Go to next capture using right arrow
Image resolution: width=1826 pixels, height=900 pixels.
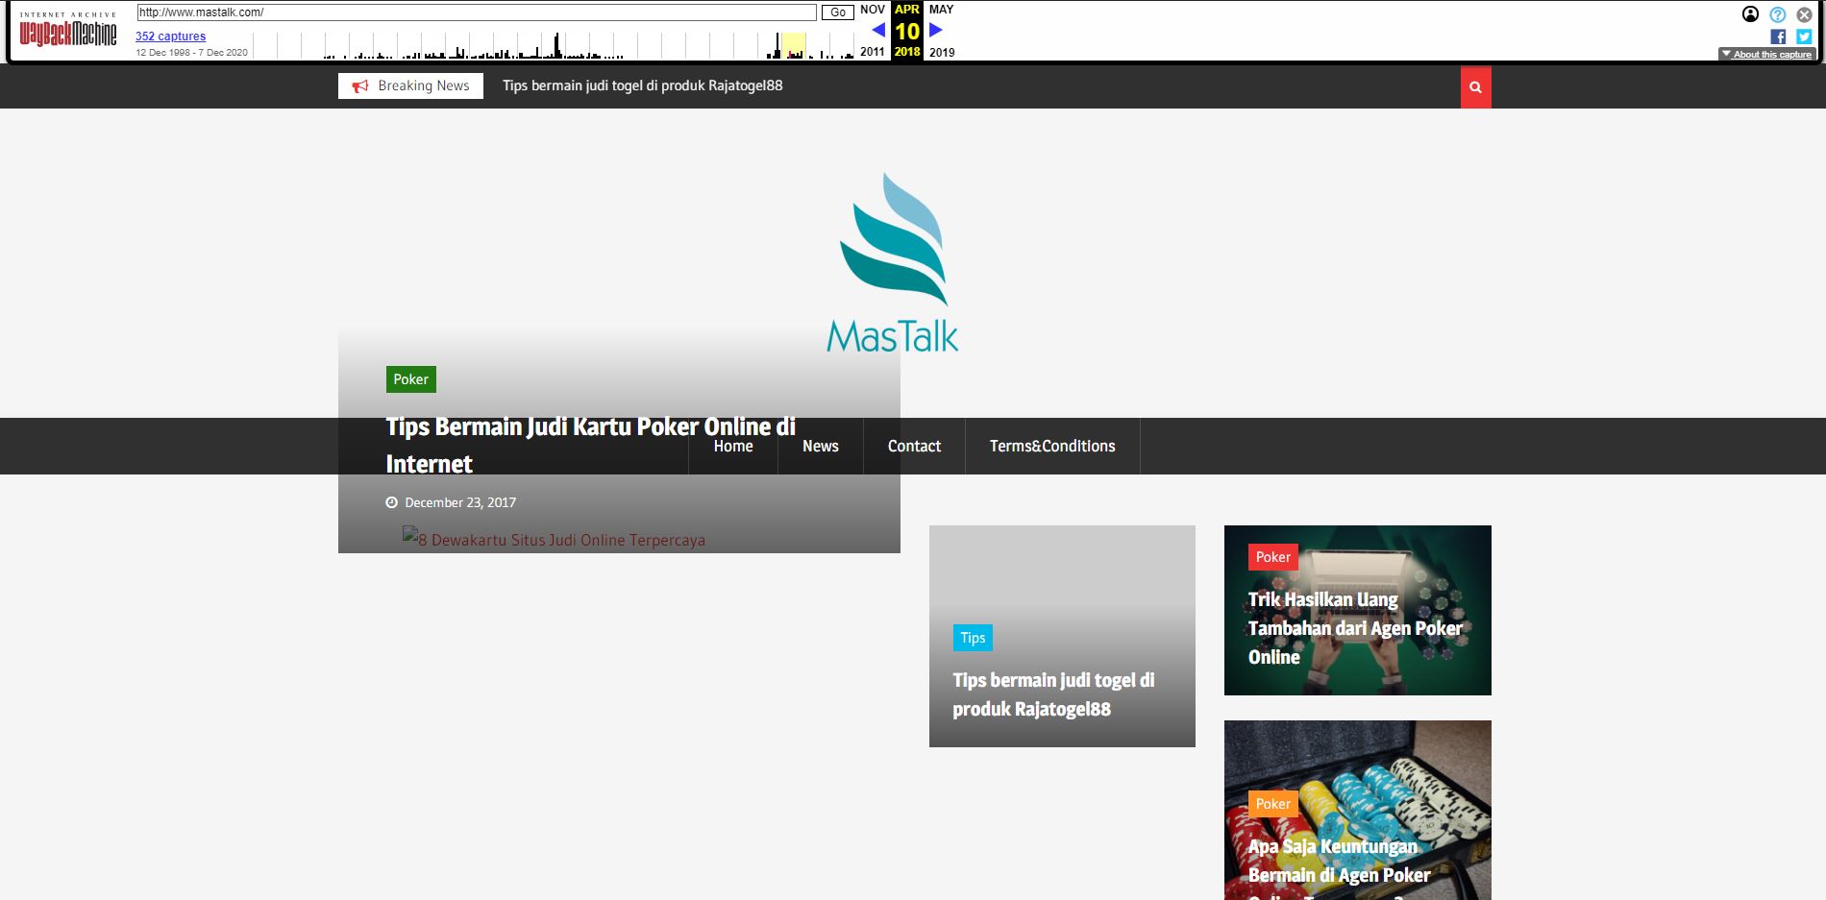coord(936,30)
